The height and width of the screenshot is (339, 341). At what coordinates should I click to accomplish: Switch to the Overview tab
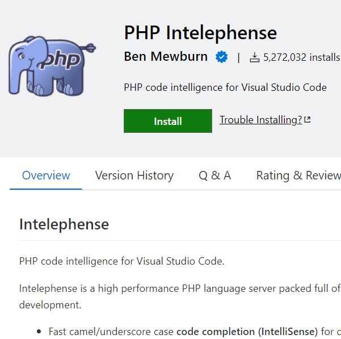point(46,175)
